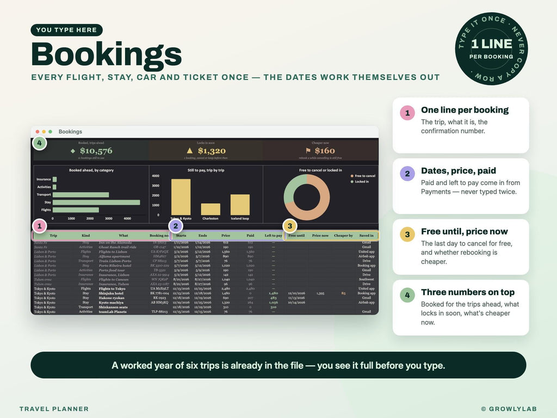This screenshot has width=557, height=418.
Task: Click the Transport bar in category chart
Action: (81, 195)
